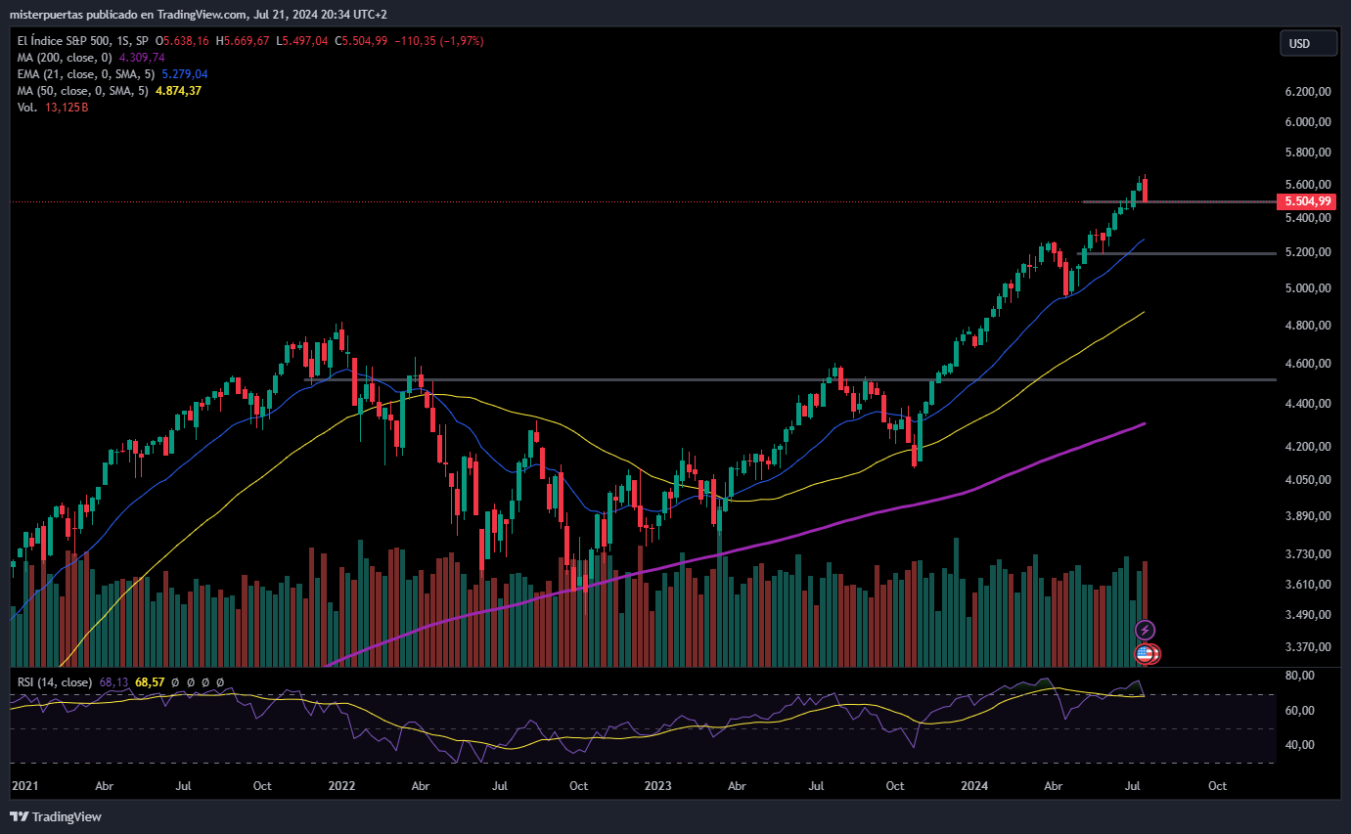Click the "3.370,00" price axis label
Image resolution: width=1351 pixels, height=834 pixels.
pyautogui.click(x=1308, y=647)
